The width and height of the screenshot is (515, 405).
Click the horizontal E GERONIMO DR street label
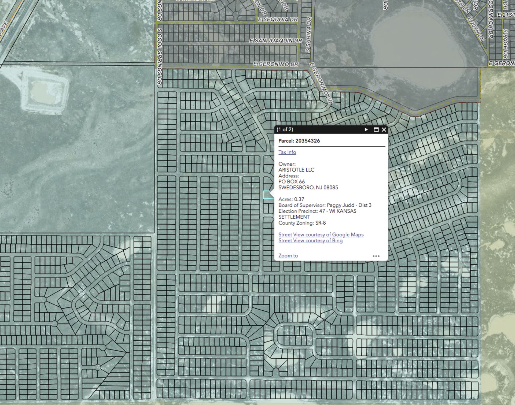(275, 64)
